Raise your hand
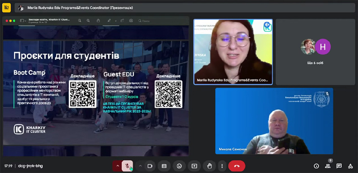 tap(209, 166)
